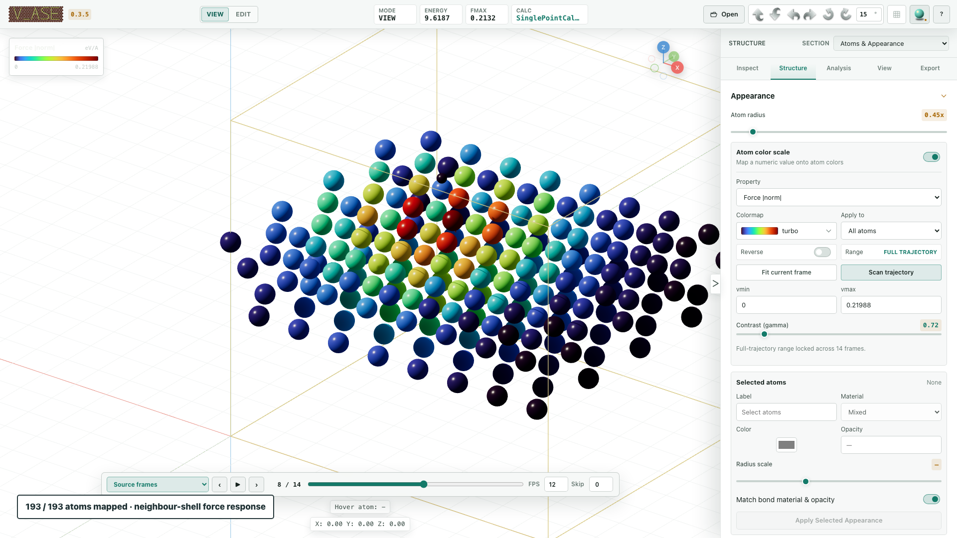
Task: Click the Opacity input field
Action: (891, 445)
